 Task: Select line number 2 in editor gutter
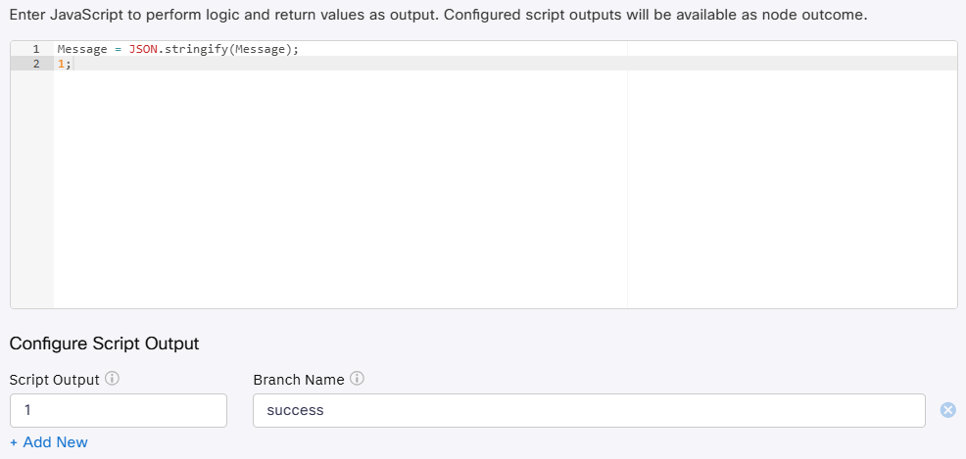[x=36, y=64]
